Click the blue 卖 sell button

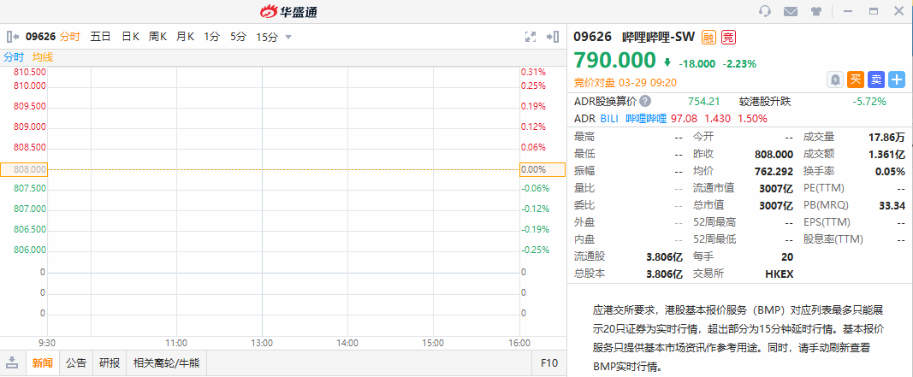(876, 80)
